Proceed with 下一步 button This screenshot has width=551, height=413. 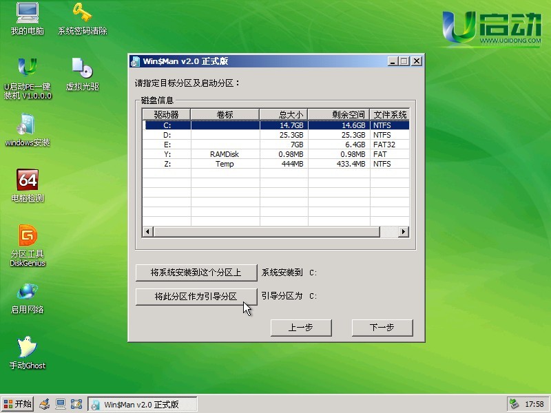[382, 328]
